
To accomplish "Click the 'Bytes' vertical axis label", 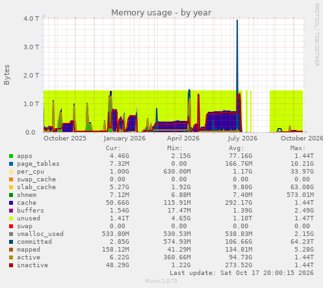I will (6, 75).
